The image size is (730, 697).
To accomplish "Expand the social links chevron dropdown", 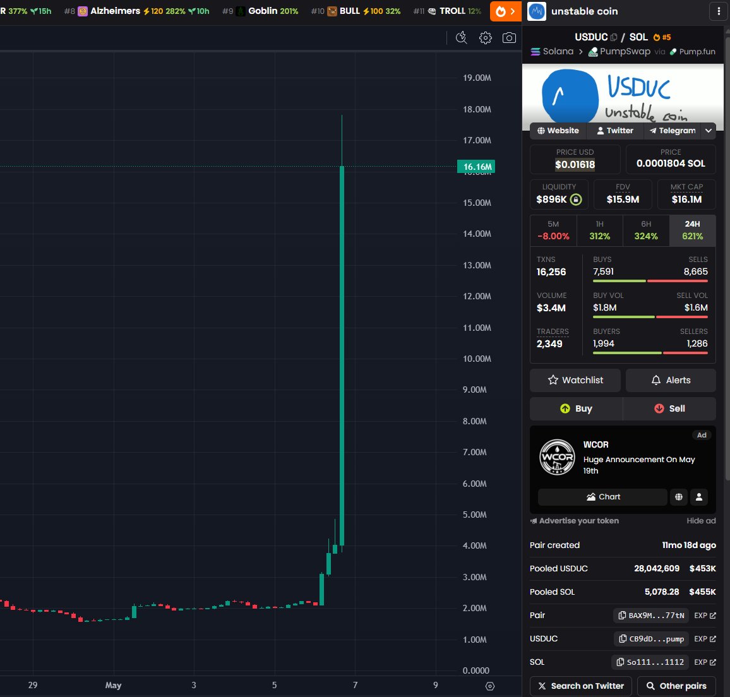I will point(708,131).
